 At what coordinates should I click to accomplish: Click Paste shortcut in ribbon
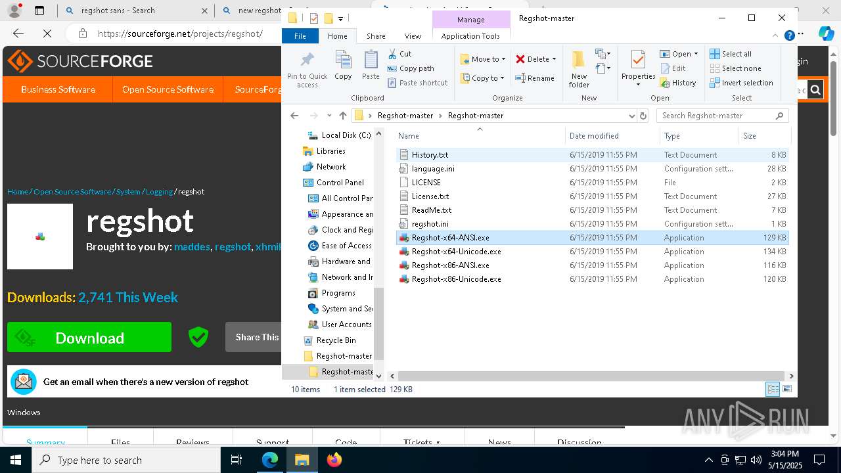tap(417, 83)
